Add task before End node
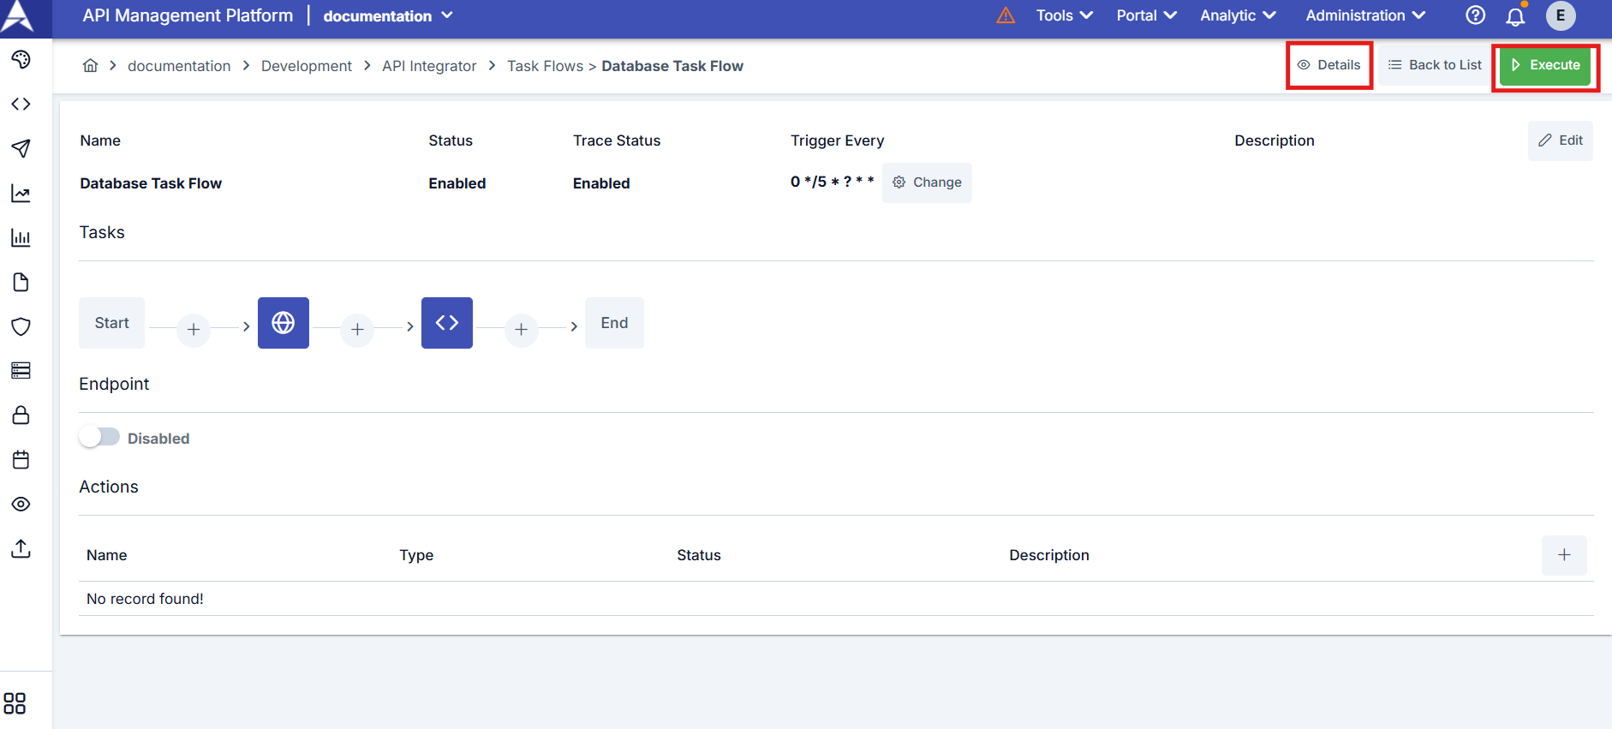Screen dimensions: 1612x729 (x=521, y=329)
